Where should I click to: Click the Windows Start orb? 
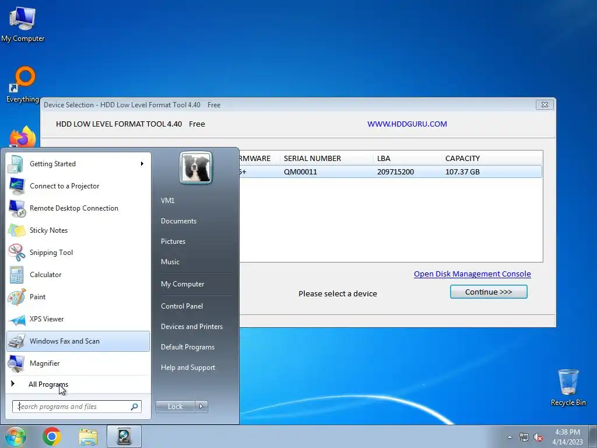tap(16, 436)
